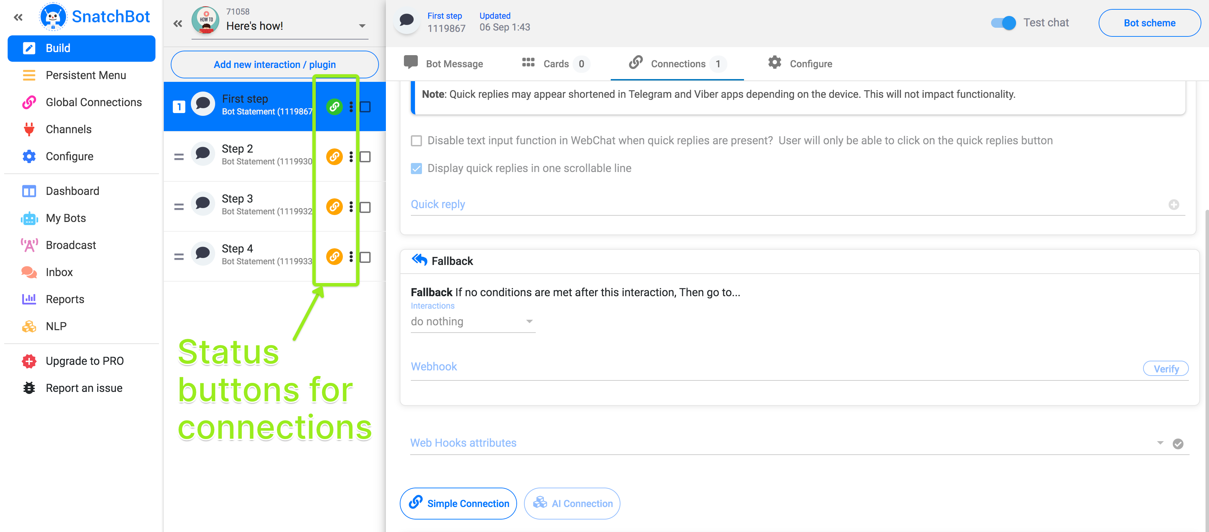Open the Here's how! bot dropdown

coord(362,26)
